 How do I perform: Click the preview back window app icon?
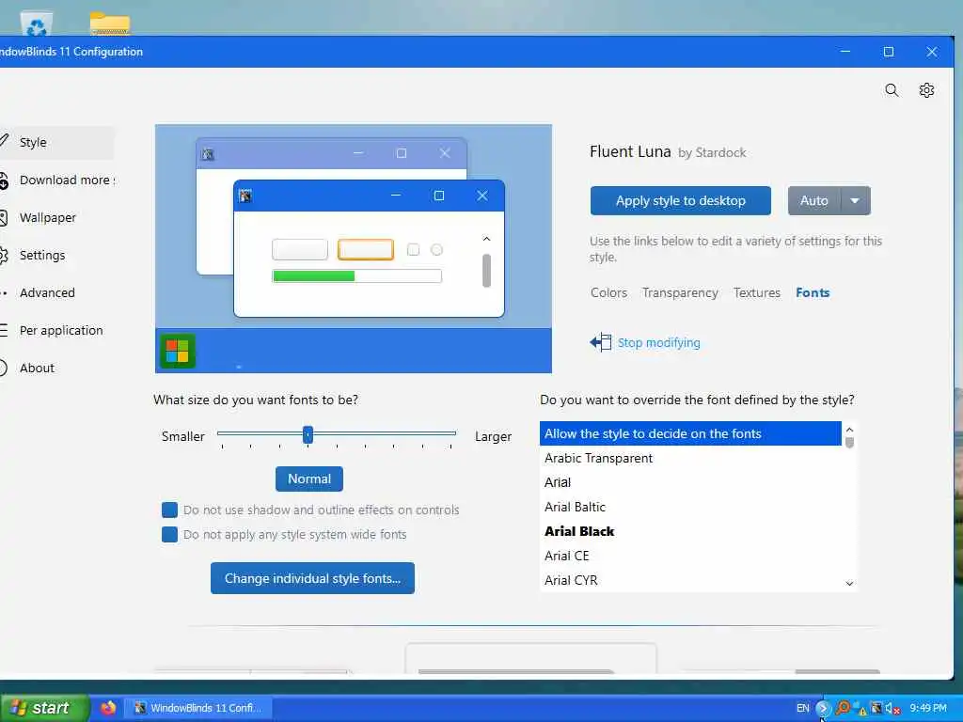point(208,153)
